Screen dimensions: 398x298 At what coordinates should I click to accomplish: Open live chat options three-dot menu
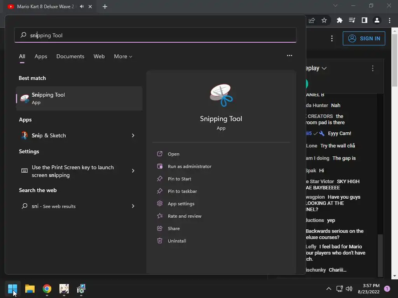pos(372,68)
